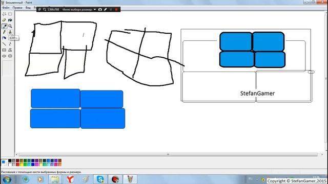Screen dimensions: 328x184
Task: Pick the brown color swatch
Action: point(60,160)
